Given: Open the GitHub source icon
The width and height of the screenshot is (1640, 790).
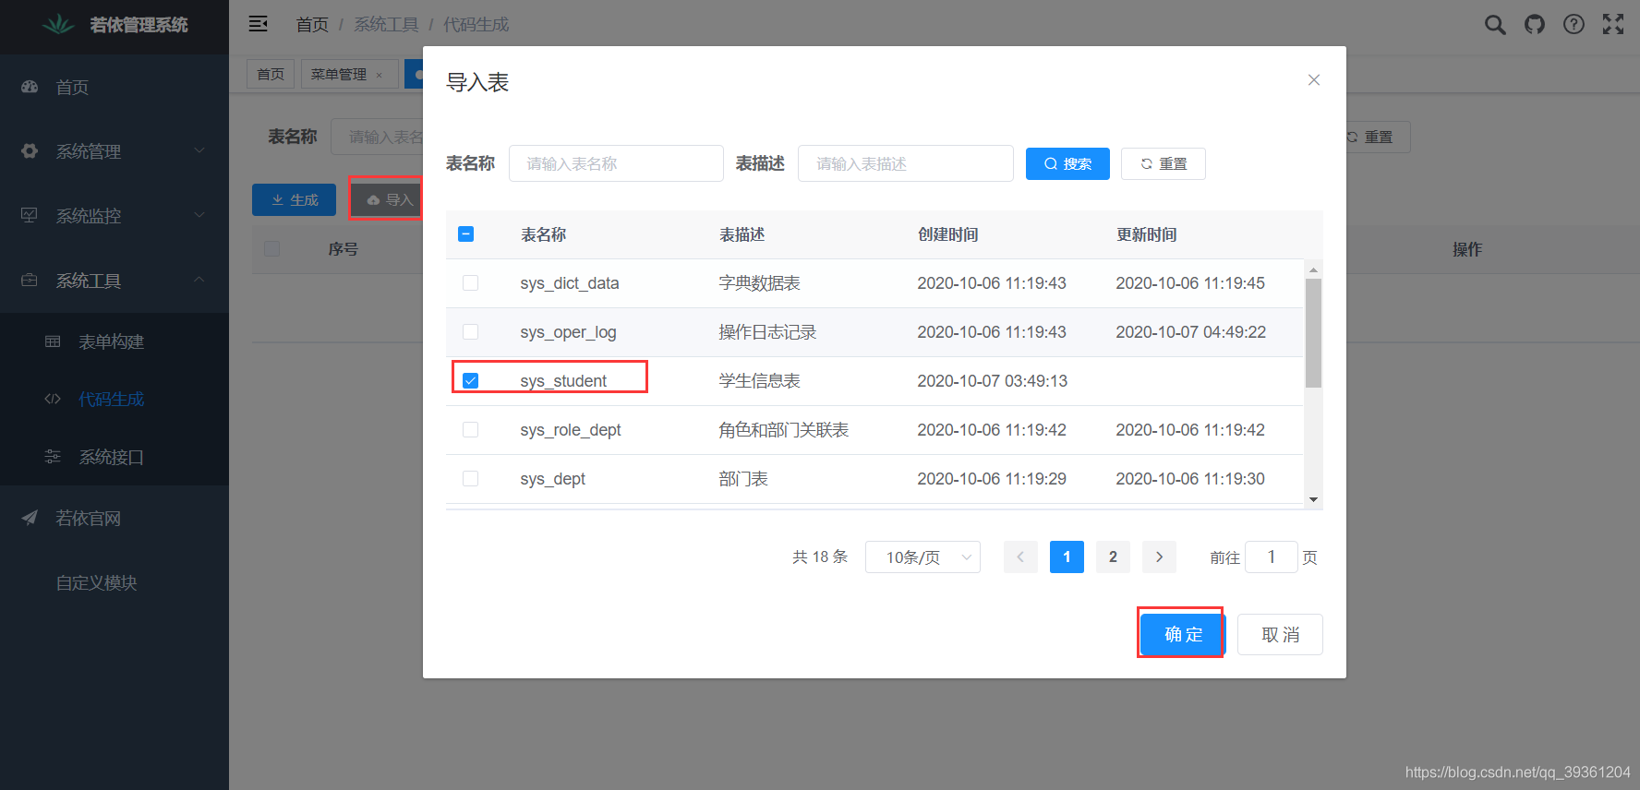Looking at the screenshot, I should coord(1535,25).
